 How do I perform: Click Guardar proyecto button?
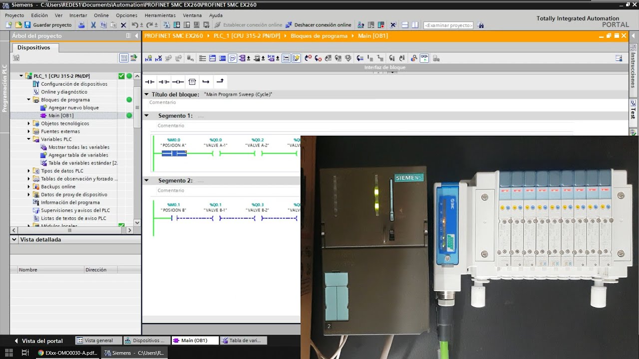pyautogui.click(x=47, y=25)
